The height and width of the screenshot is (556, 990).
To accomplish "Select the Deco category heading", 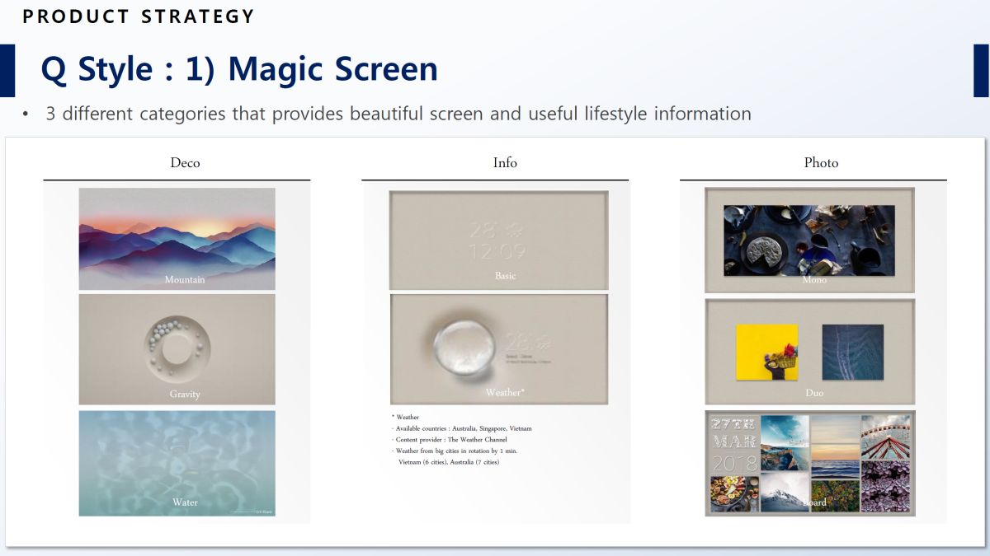I will click(185, 163).
